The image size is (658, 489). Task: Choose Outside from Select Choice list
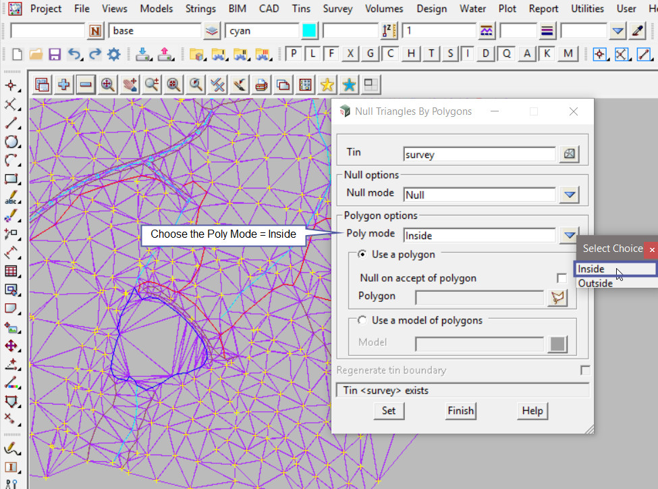coord(595,284)
